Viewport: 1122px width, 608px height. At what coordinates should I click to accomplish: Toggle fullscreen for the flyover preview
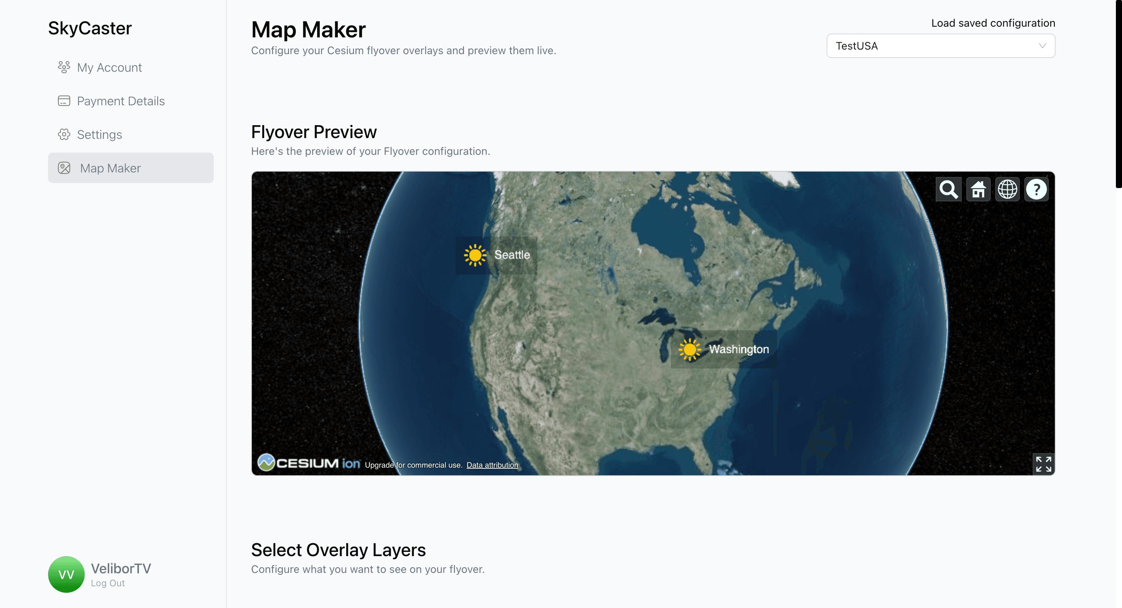(1043, 464)
